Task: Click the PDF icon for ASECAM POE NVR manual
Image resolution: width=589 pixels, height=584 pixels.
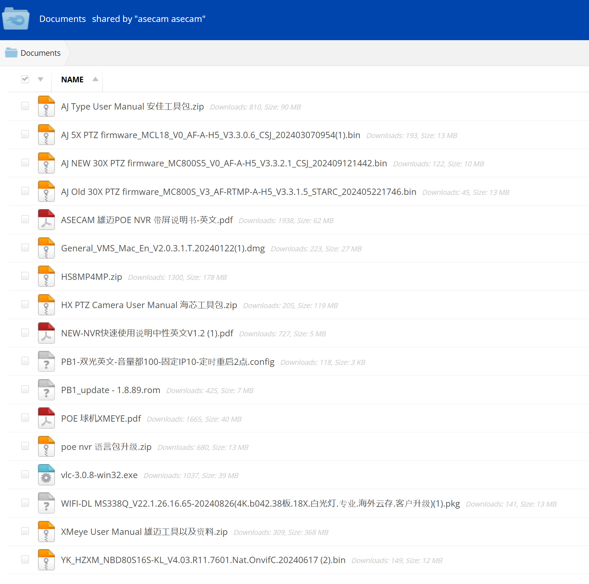Action: (x=46, y=219)
